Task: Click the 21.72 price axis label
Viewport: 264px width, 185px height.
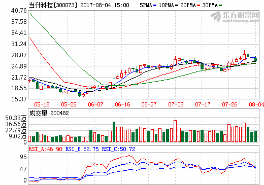Action: coord(19,78)
